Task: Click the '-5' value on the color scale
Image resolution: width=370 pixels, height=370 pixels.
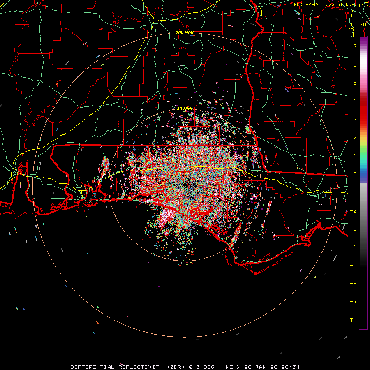Action: coord(353,266)
